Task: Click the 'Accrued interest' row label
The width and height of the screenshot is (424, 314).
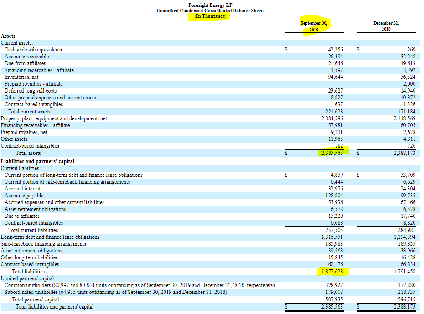Action: tap(22, 189)
